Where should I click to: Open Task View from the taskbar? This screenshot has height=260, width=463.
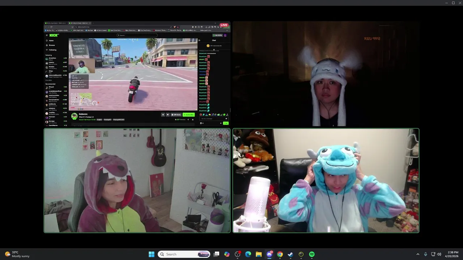coord(216,254)
